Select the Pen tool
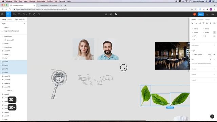The image size is (217, 122). (24, 14)
